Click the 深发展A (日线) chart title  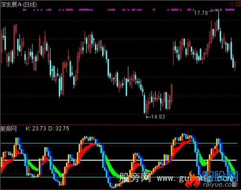19,5
